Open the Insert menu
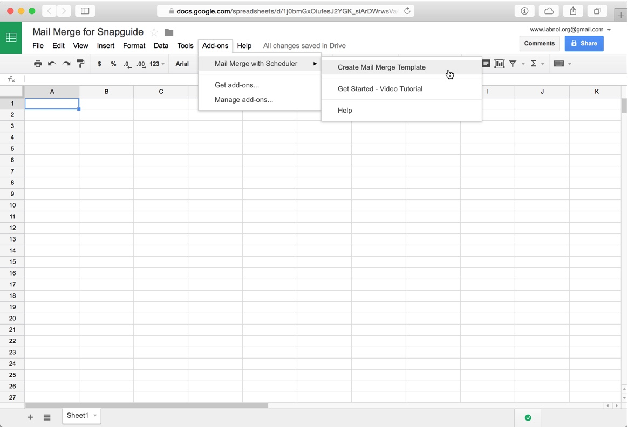Image resolution: width=628 pixels, height=427 pixels. point(106,46)
